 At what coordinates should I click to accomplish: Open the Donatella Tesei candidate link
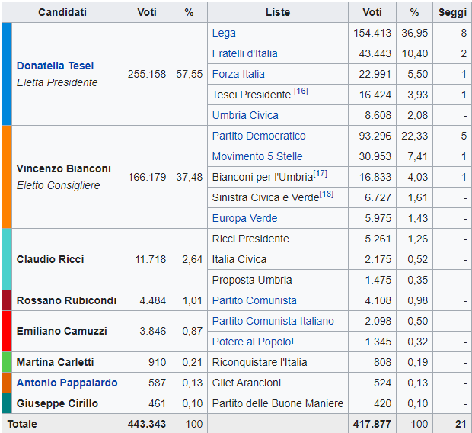(x=55, y=66)
